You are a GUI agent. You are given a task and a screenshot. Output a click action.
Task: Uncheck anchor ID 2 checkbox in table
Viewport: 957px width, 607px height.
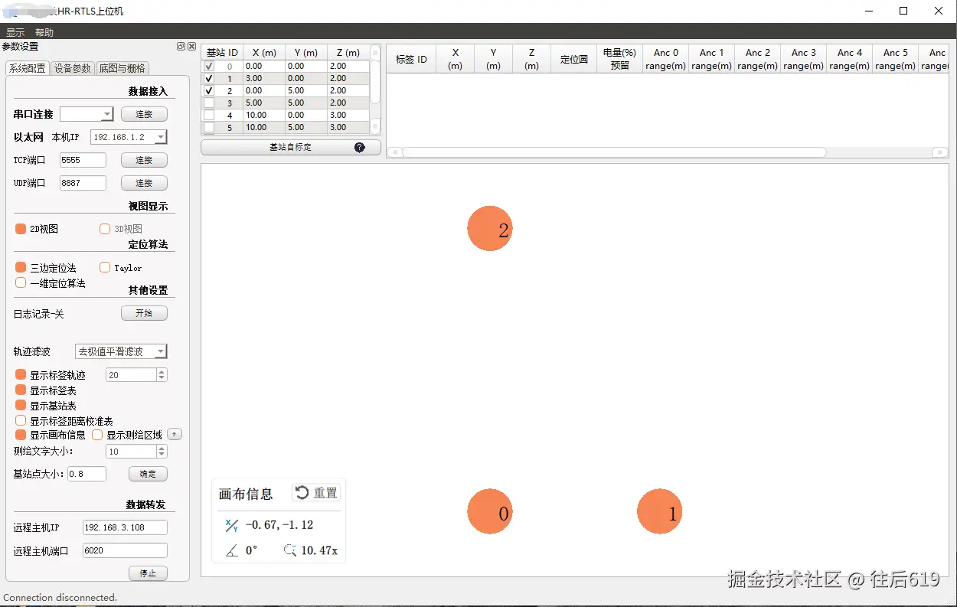(209, 90)
